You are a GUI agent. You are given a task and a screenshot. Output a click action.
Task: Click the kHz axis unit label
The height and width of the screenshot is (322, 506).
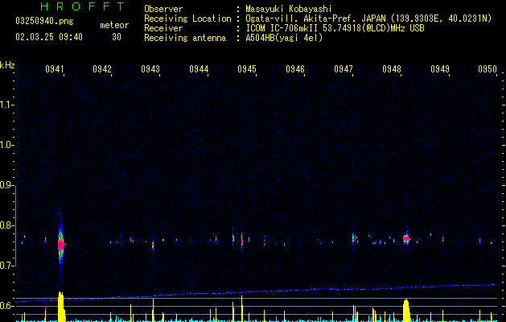(x=7, y=65)
